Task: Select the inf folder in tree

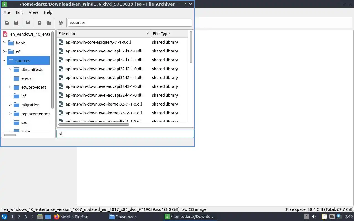Action: tap(24, 96)
